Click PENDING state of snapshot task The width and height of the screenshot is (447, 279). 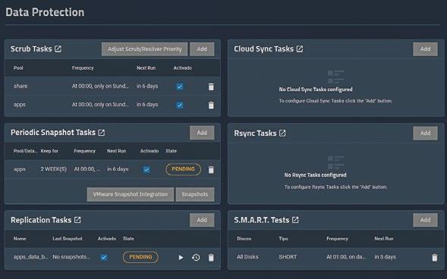pyautogui.click(x=183, y=169)
